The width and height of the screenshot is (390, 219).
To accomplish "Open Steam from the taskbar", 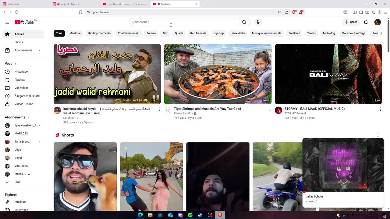I will coord(200,215).
